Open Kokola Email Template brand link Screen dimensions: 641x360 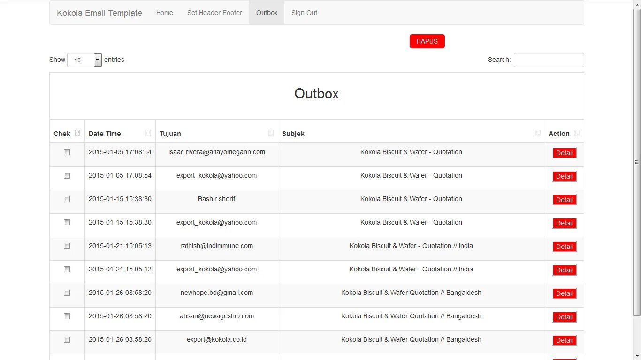[x=99, y=13]
